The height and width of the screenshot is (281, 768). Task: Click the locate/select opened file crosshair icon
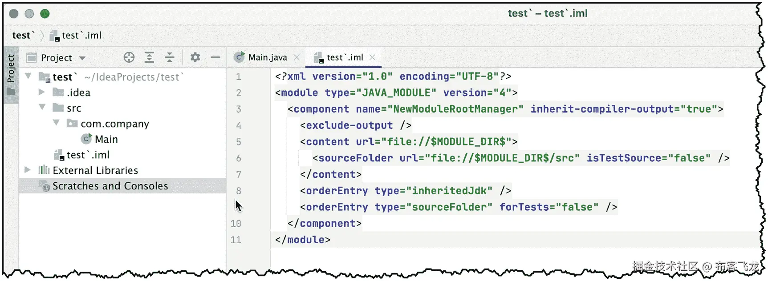coord(129,57)
